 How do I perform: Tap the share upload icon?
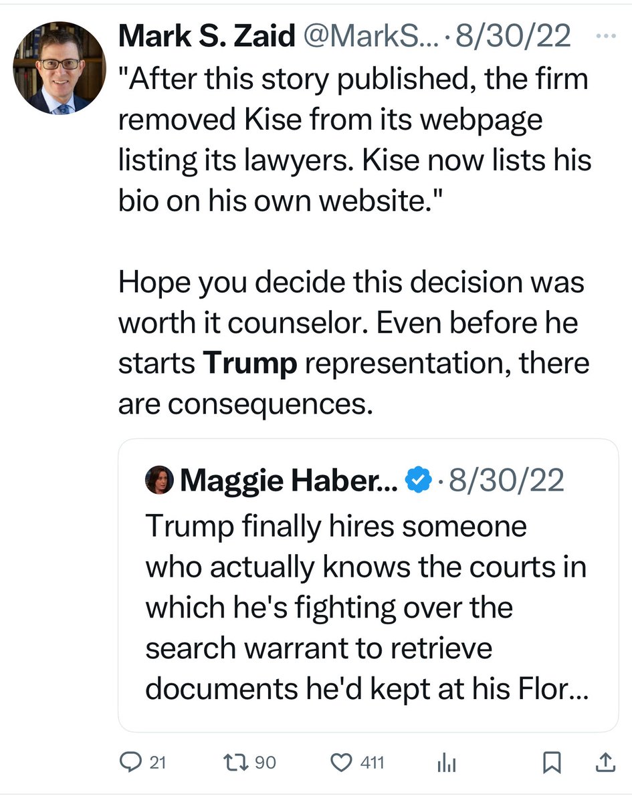click(603, 762)
